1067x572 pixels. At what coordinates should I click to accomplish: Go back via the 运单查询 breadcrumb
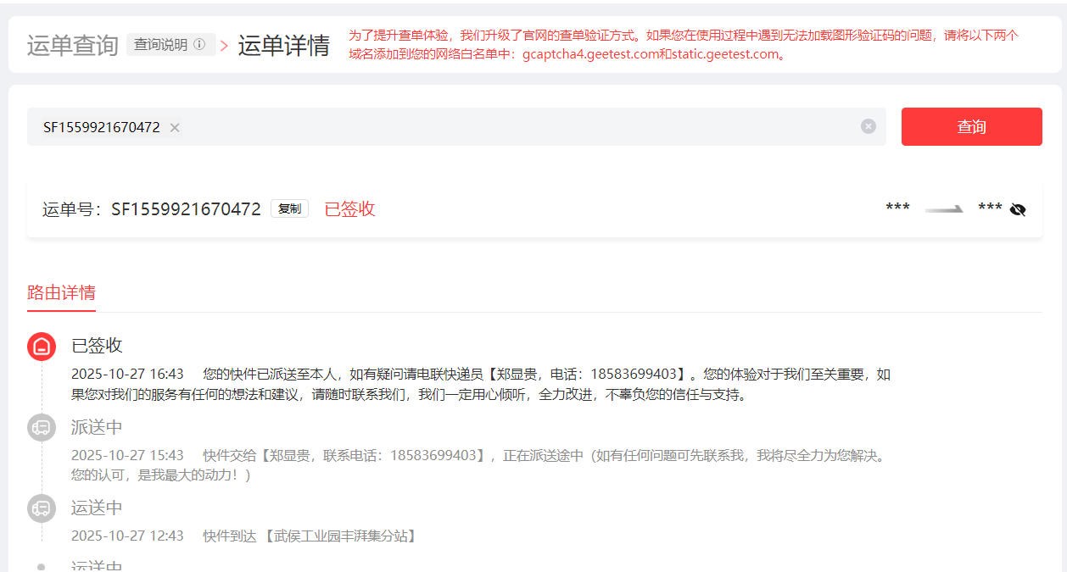click(72, 45)
